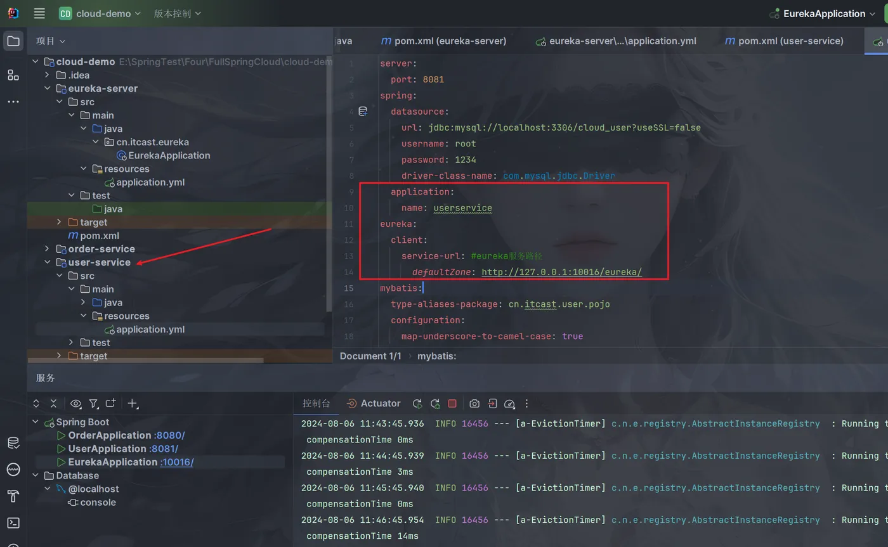Open the Project tool window folder icon
888x547 pixels.
point(13,41)
